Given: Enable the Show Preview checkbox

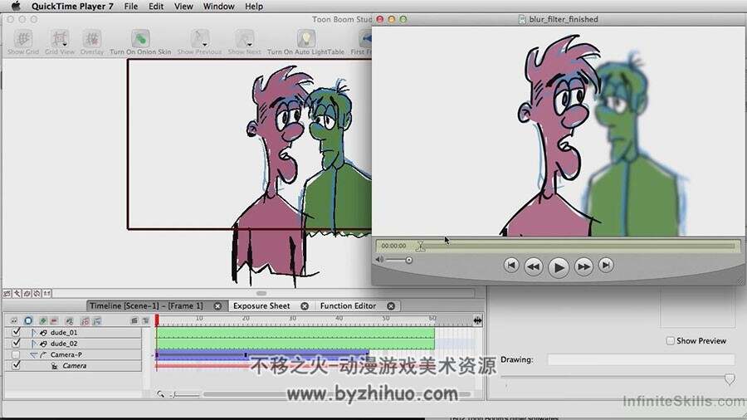Looking at the screenshot, I should click(671, 340).
